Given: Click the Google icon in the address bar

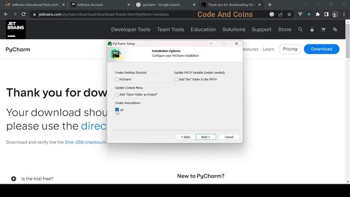Looking at the screenshot, I should click(x=272, y=14).
